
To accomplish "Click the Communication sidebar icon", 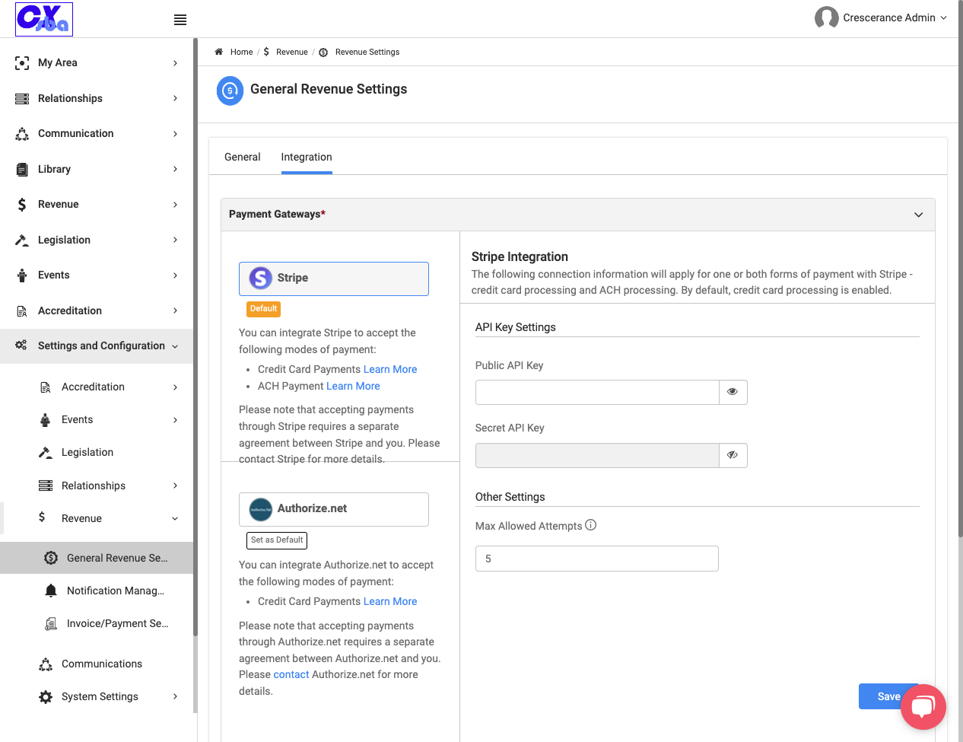I will [22, 134].
